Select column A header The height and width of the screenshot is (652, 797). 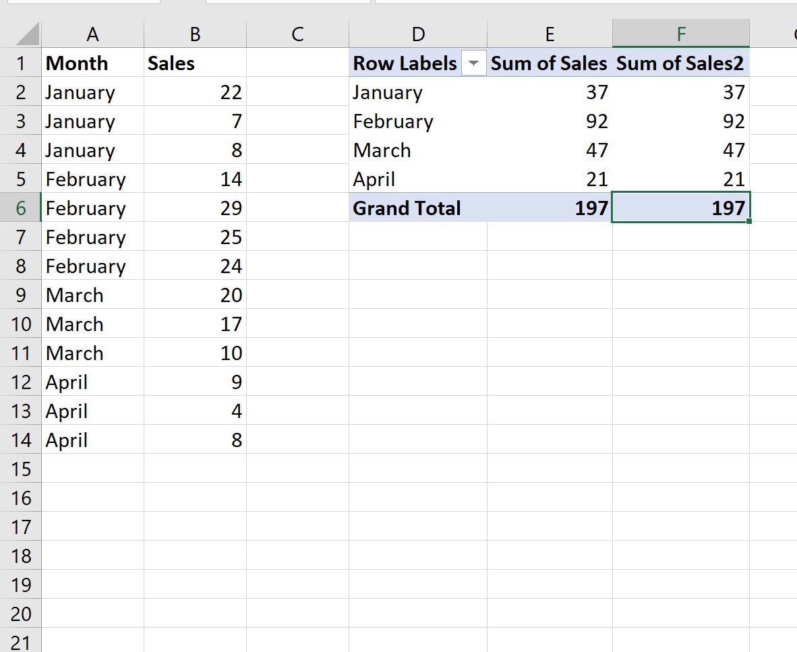[92, 32]
